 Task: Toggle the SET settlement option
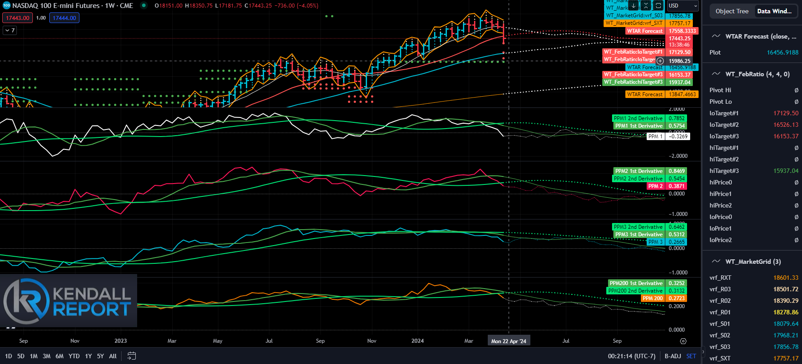691,356
